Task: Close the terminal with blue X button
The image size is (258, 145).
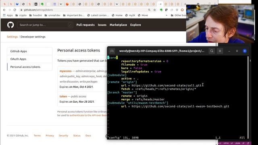Action: point(245,51)
